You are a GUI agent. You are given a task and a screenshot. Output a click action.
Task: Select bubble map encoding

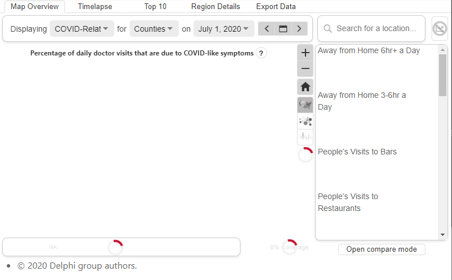click(305, 121)
